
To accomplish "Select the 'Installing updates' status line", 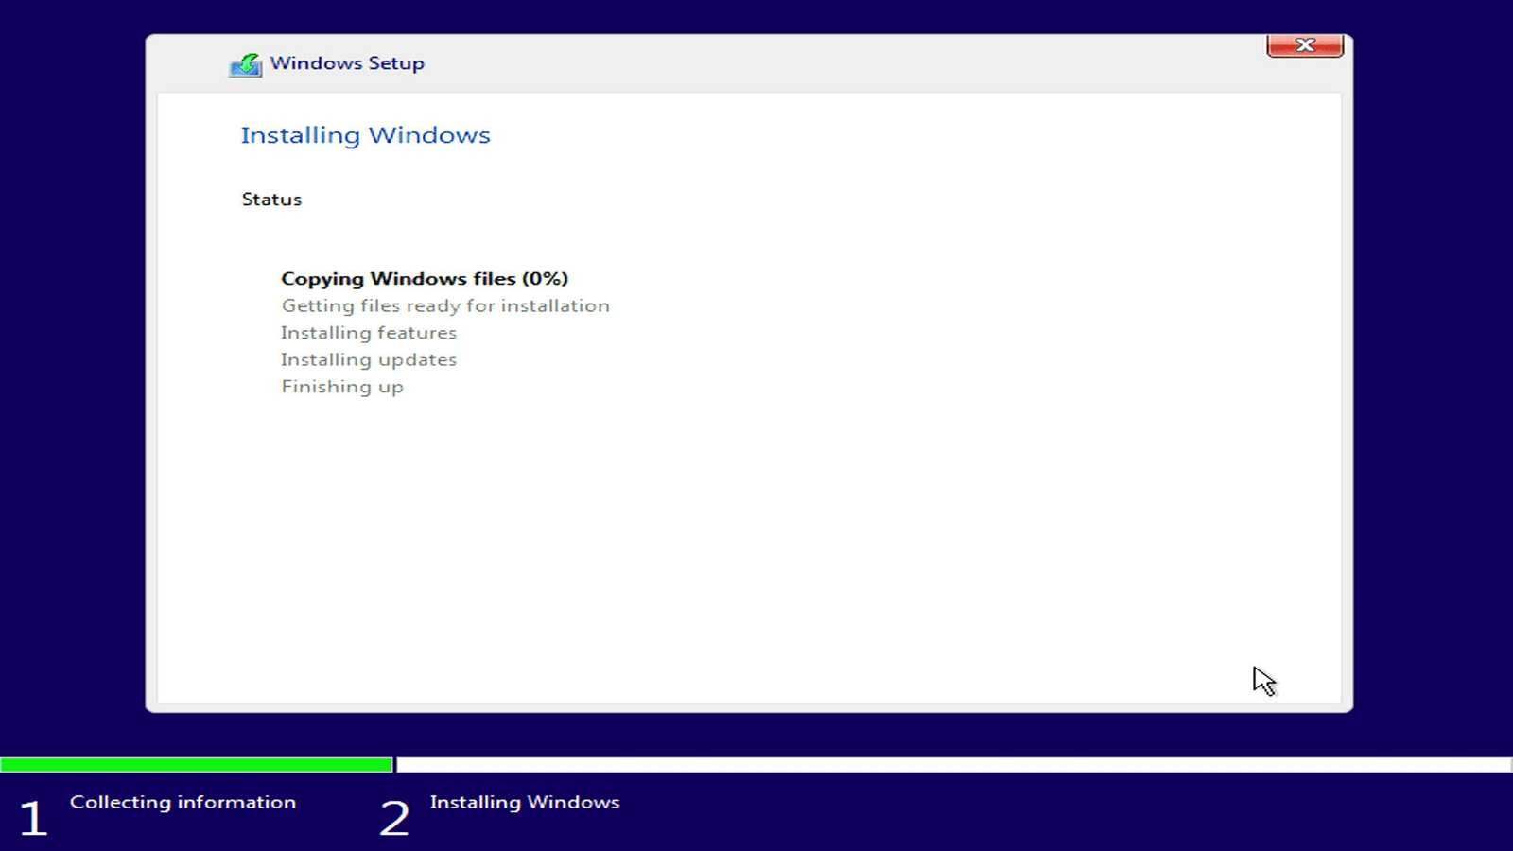I will [x=369, y=359].
